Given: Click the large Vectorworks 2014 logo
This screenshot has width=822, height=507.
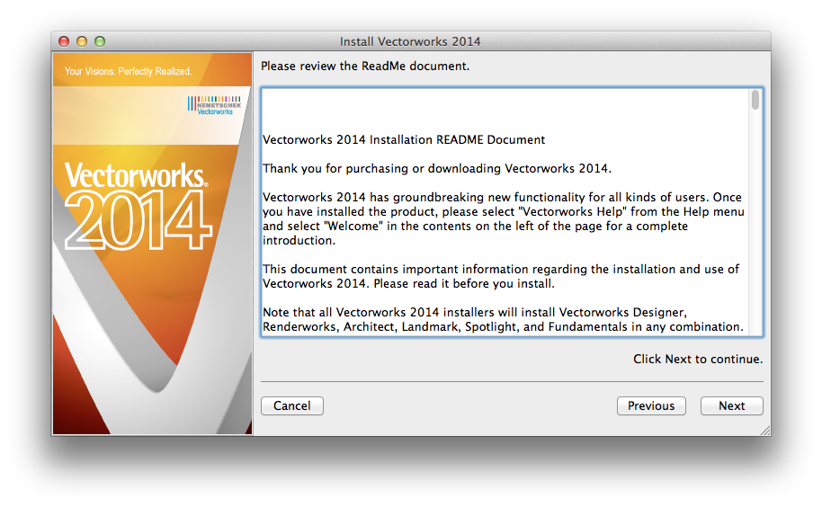Looking at the screenshot, I should [138, 207].
